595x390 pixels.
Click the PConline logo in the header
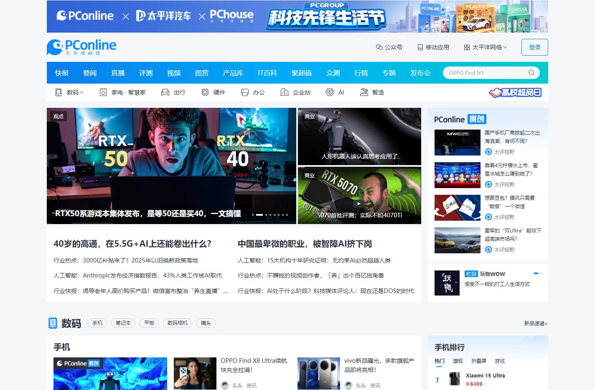[x=81, y=47]
